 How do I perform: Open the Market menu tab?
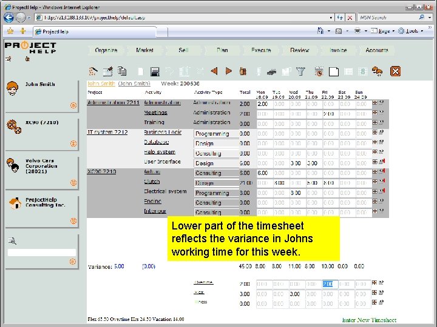[144, 50]
